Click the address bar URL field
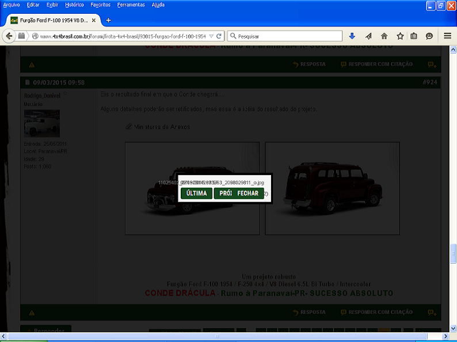Viewport: 457px width, 342px height. [123, 36]
